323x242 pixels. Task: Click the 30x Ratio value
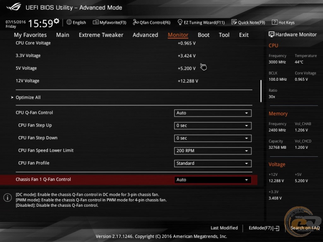click(x=272, y=97)
